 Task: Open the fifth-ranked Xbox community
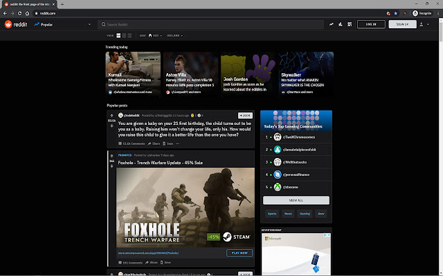tap(296, 187)
